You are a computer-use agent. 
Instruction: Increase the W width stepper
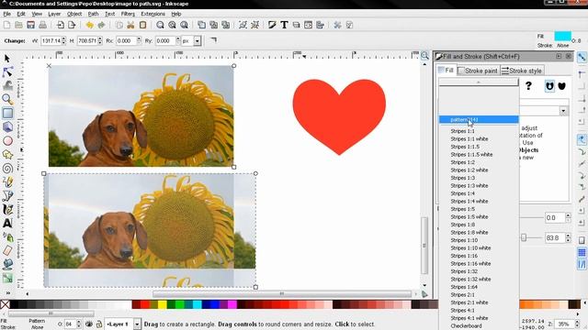[63, 38]
